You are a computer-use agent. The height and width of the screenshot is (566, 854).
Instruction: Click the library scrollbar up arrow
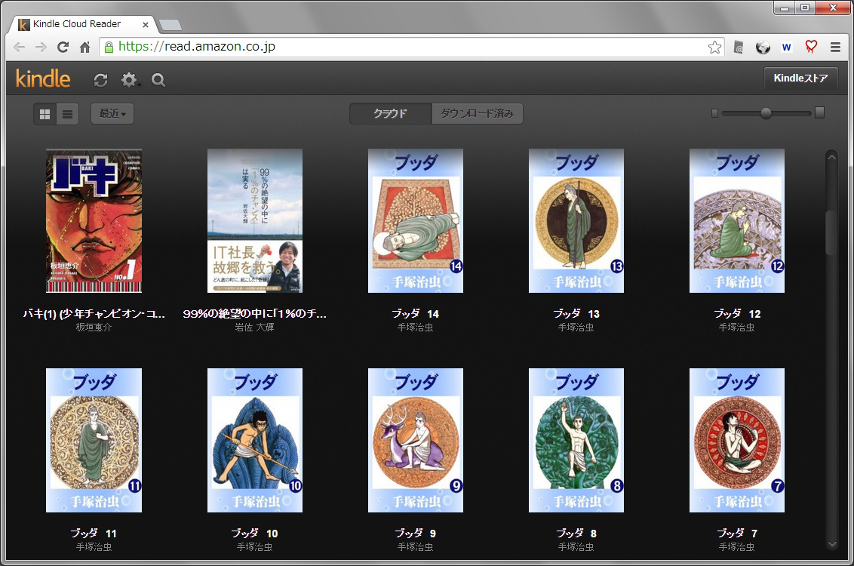coord(831,157)
